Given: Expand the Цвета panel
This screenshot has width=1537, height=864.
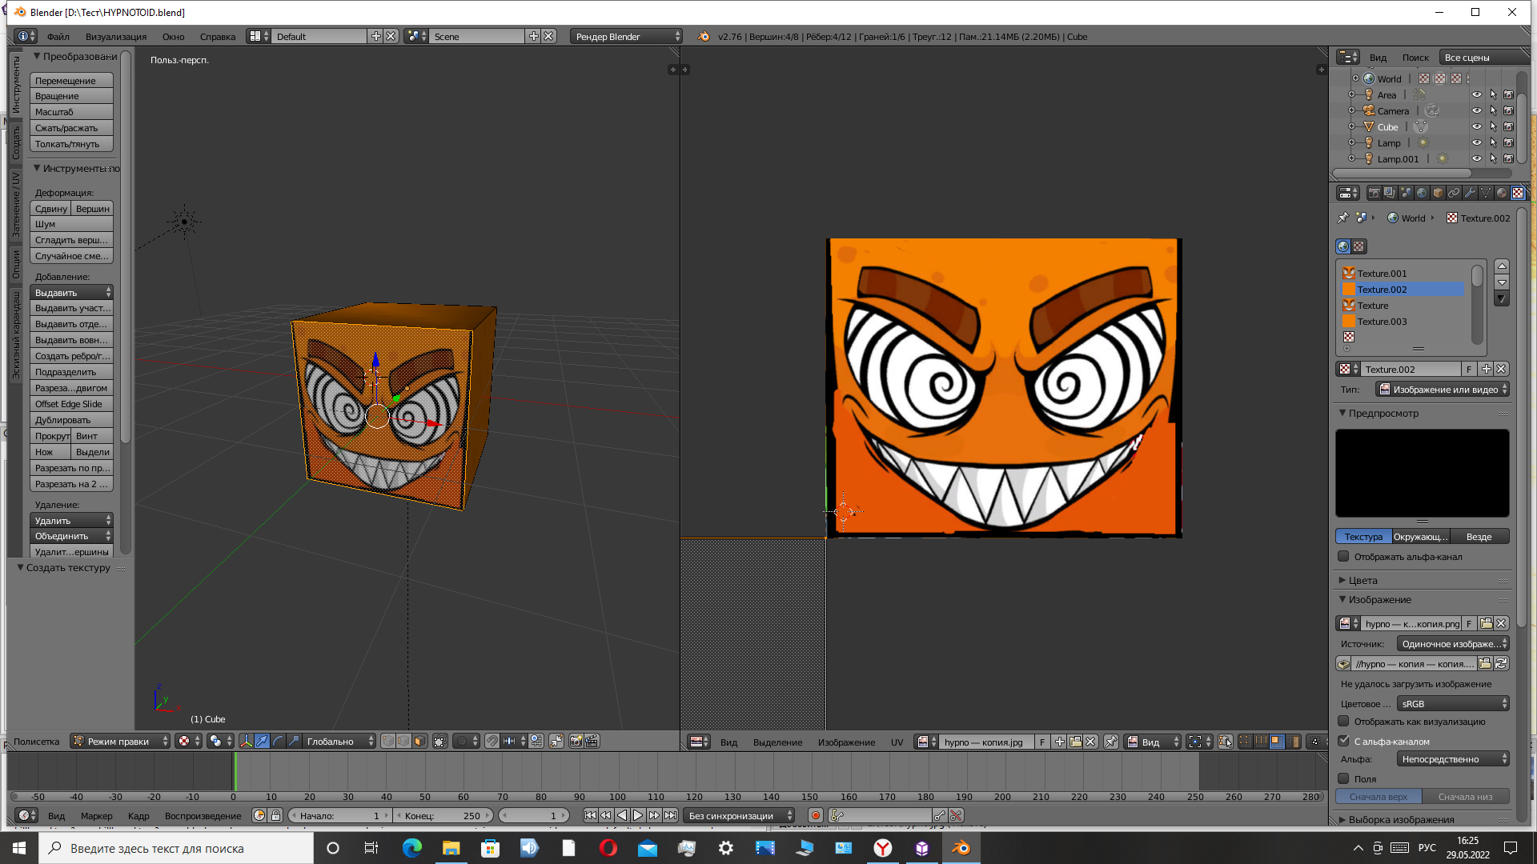Looking at the screenshot, I should click(x=1362, y=580).
